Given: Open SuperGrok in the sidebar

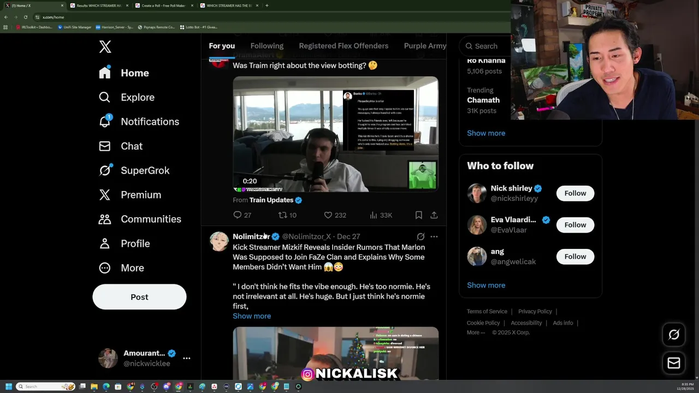Looking at the screenshot, I should point(134,170).
